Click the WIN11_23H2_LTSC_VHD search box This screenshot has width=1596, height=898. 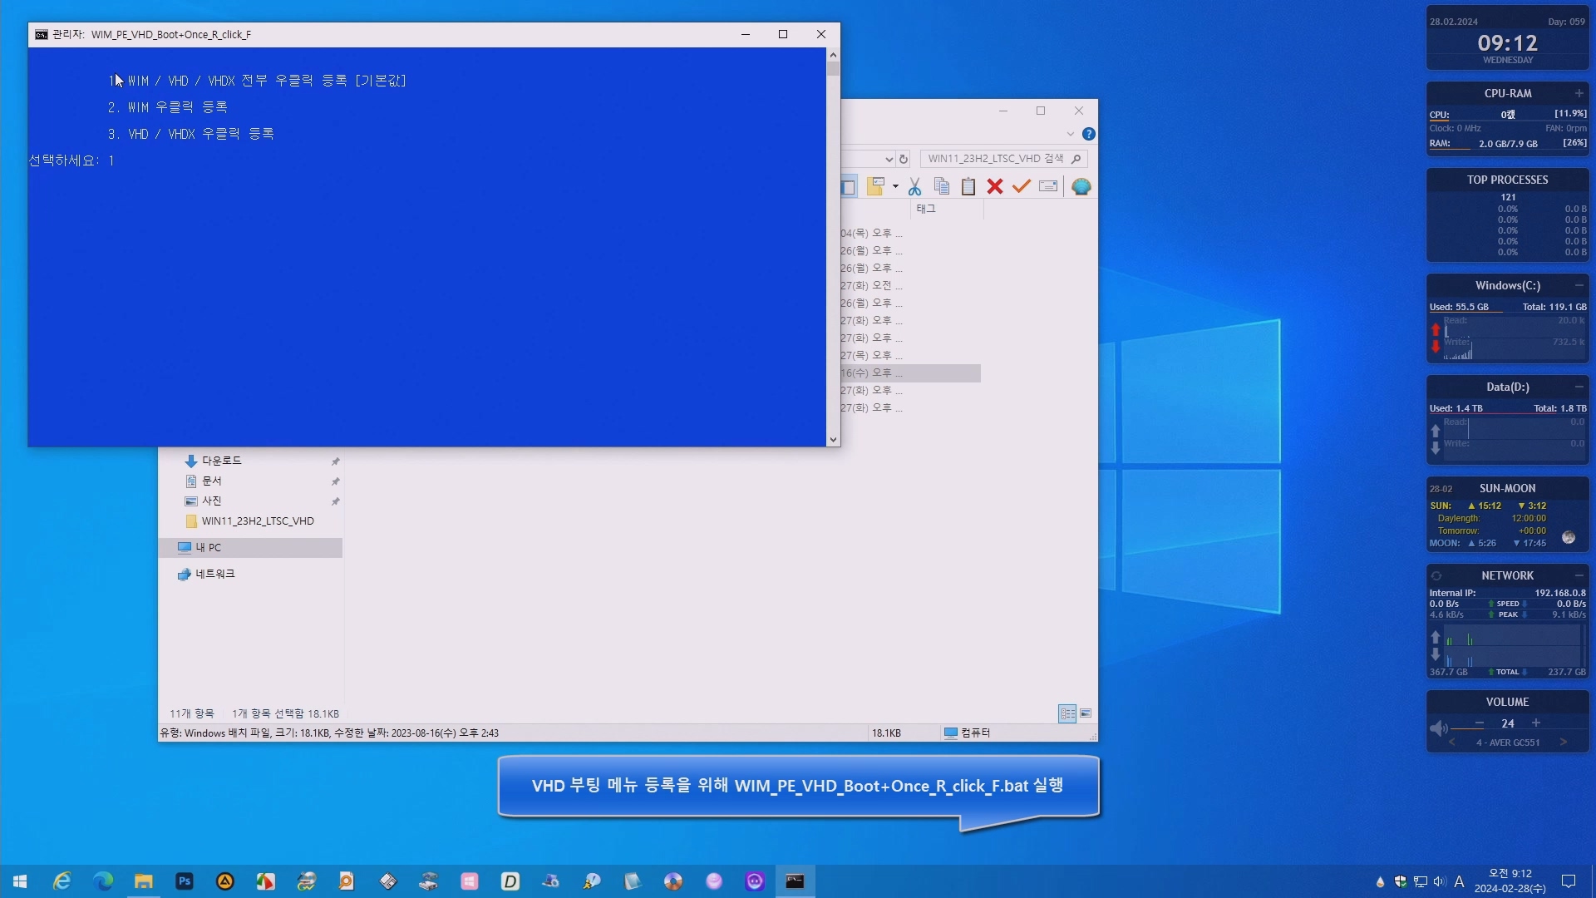(x=995, y=159)
